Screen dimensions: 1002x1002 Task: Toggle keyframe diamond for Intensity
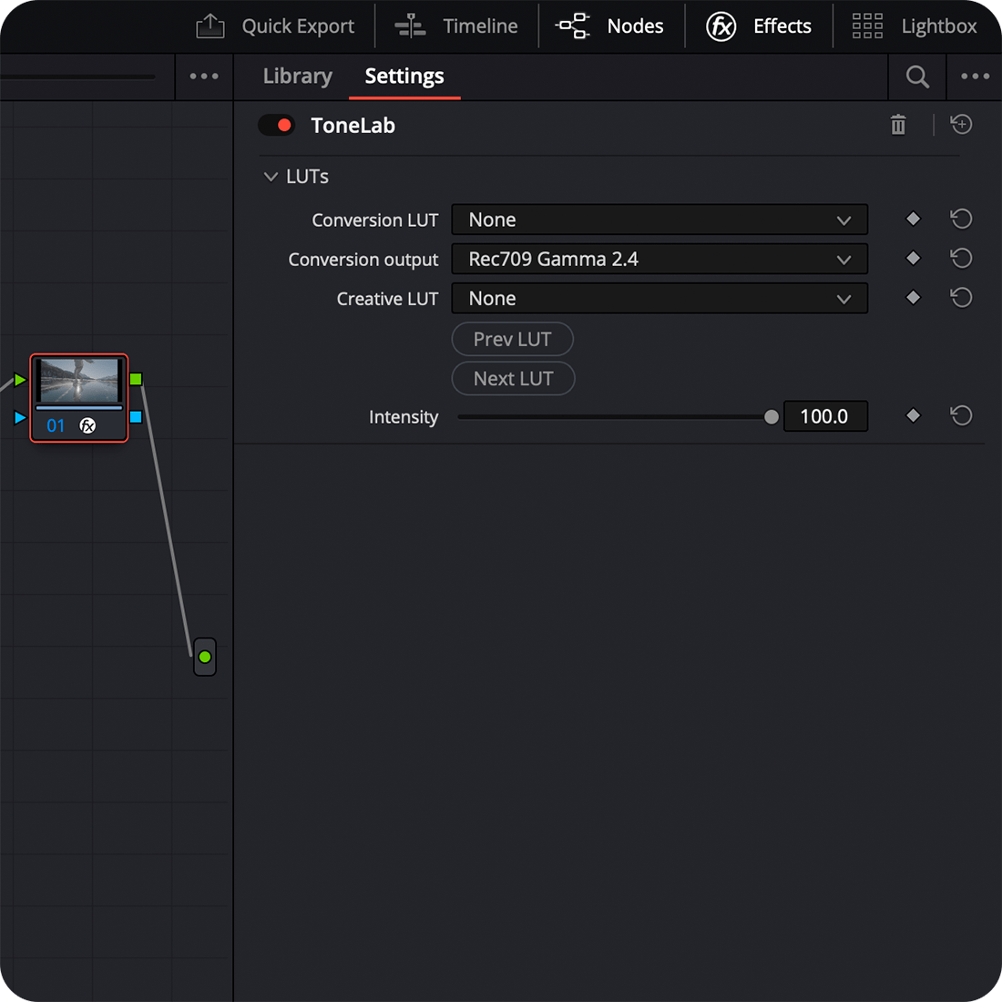point(913,416)
